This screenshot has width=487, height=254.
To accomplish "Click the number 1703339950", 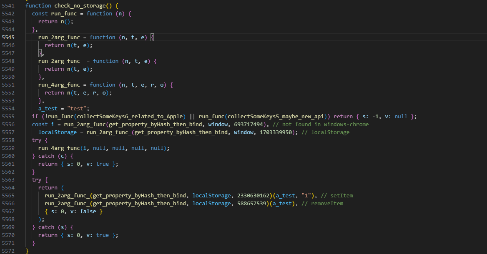I will [276, 132].
